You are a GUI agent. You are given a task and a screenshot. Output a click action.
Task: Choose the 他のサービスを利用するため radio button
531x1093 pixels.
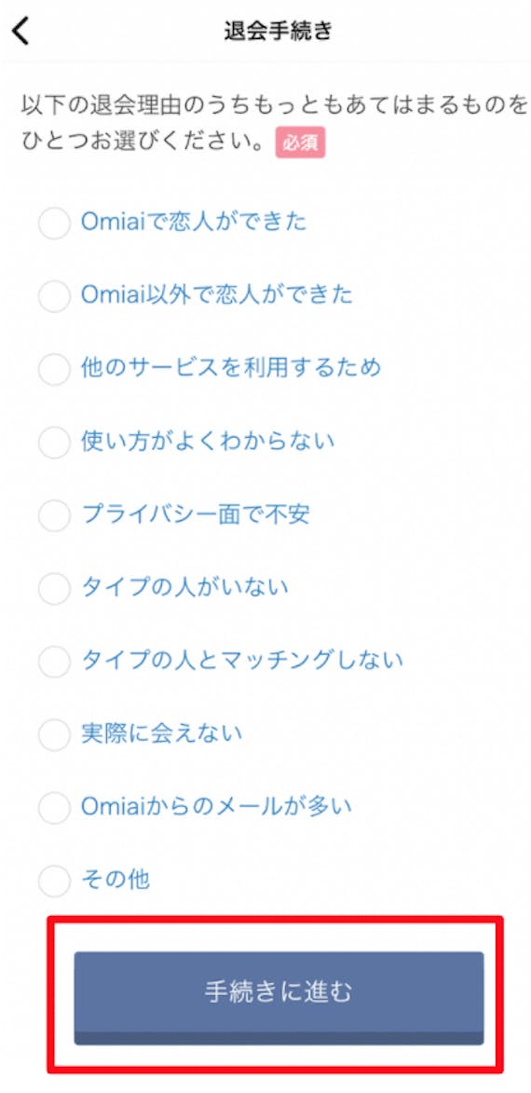coord(54,369)
